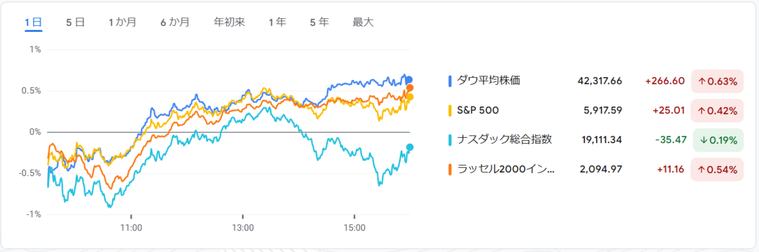The width and height of the screenshot is (759, 252).
Task: Switch to the 5日 range tab
Action: click(75, 22)
